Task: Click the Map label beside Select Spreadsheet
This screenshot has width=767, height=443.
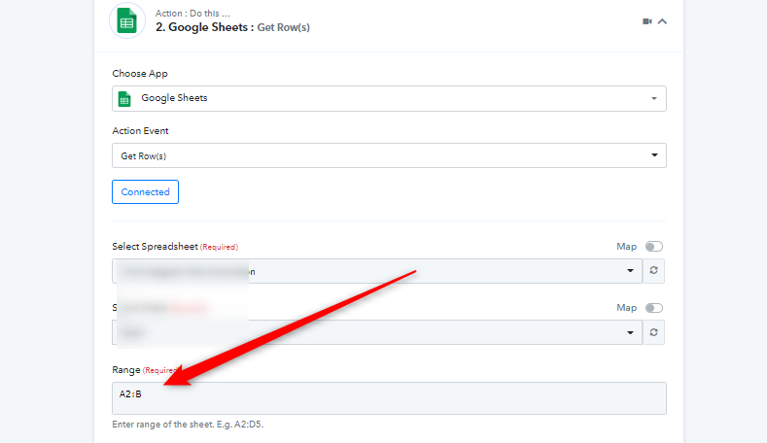Action: [626, 247]
